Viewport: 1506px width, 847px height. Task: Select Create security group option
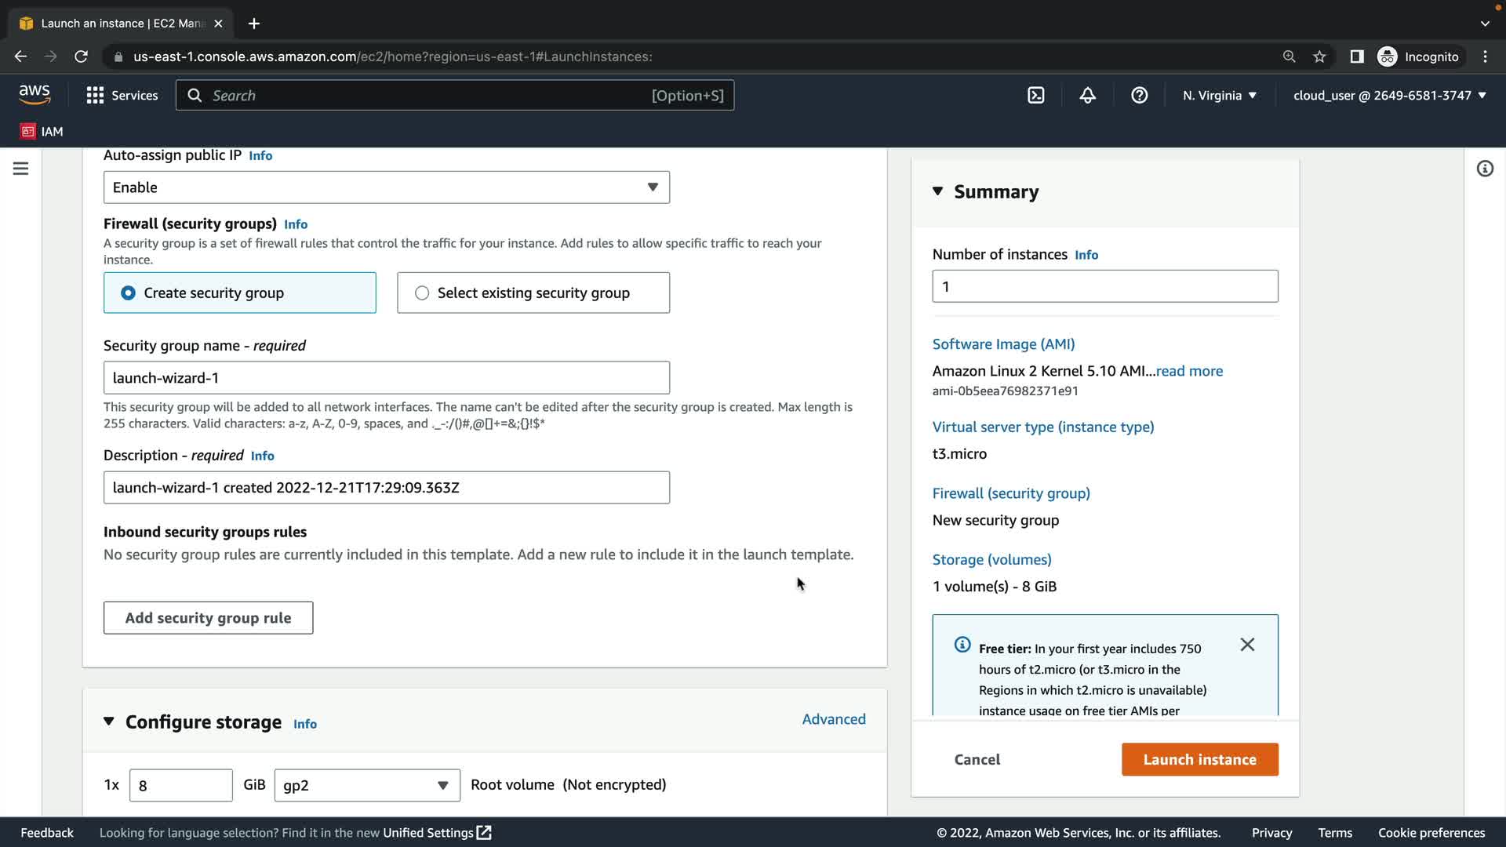point(128,293)
